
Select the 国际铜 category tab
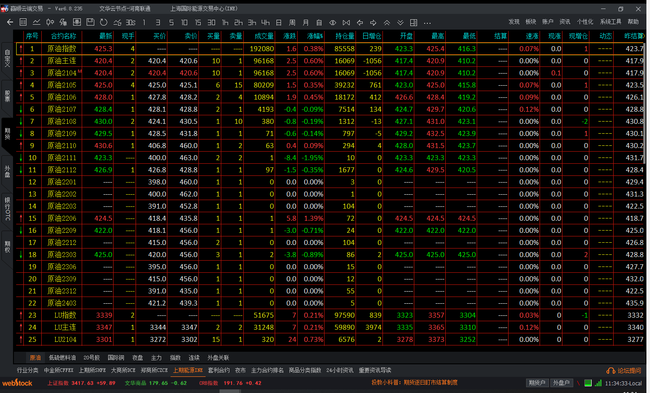pos(116,358)
